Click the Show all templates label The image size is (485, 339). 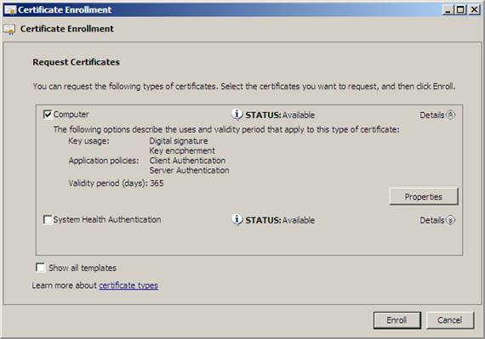[x=83, y=268]
